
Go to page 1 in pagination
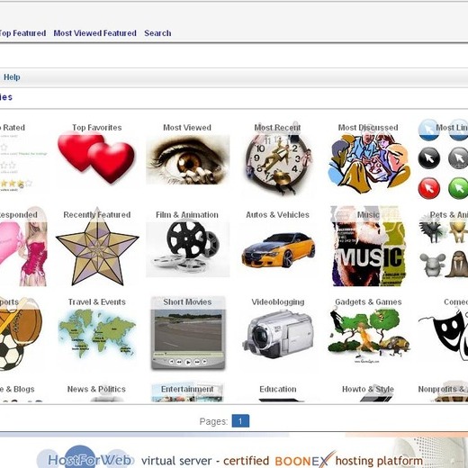240,421
